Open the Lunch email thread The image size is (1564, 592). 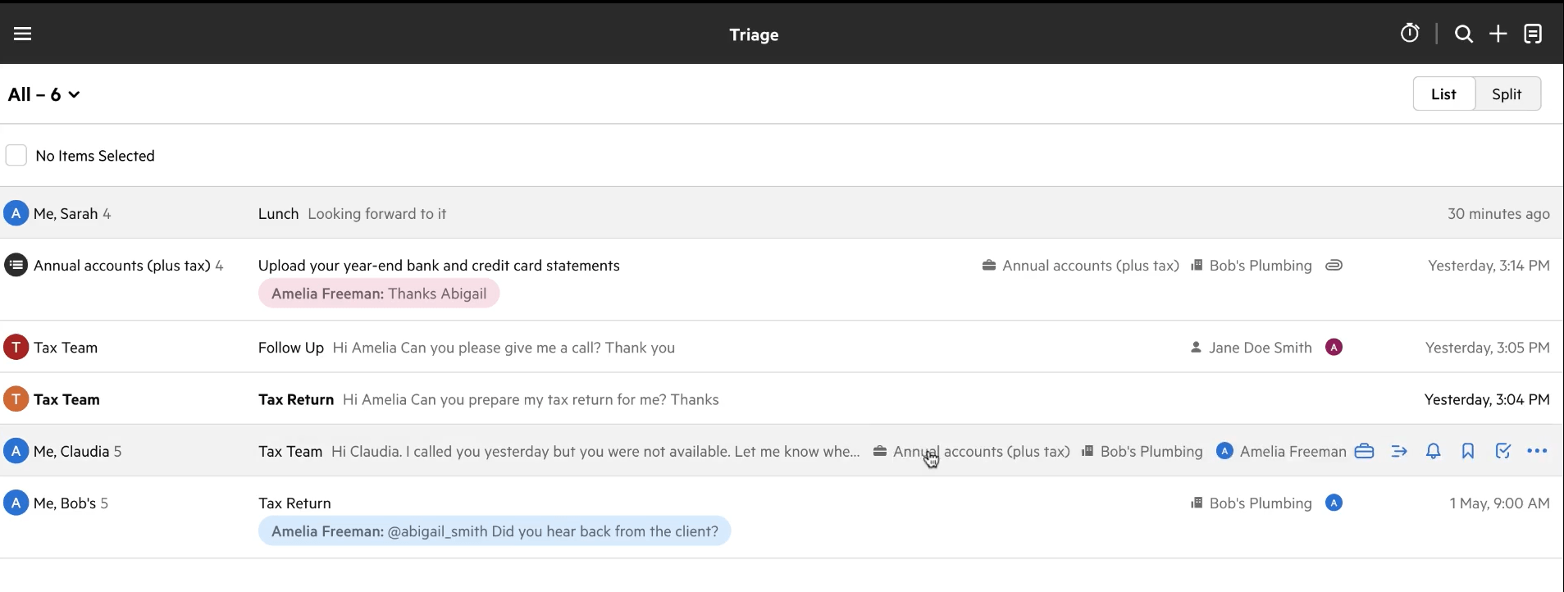(x=782, y=213)
